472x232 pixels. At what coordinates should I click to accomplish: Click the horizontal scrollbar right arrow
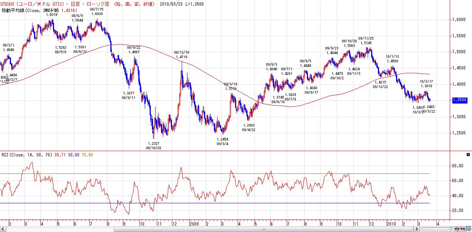[416, 229]
